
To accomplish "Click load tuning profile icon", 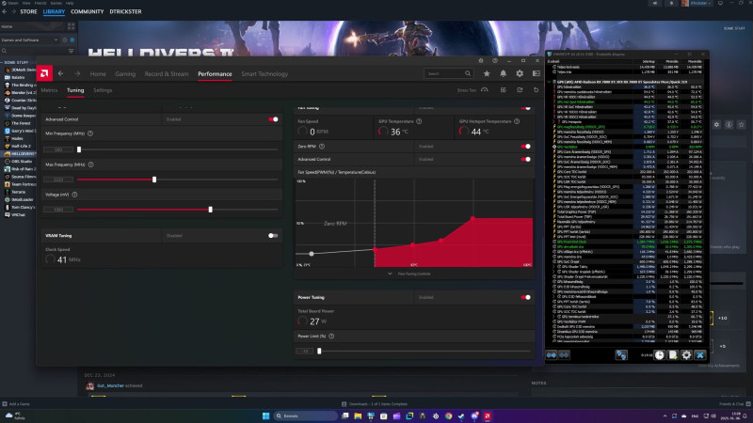I will [x=503, y=89].
